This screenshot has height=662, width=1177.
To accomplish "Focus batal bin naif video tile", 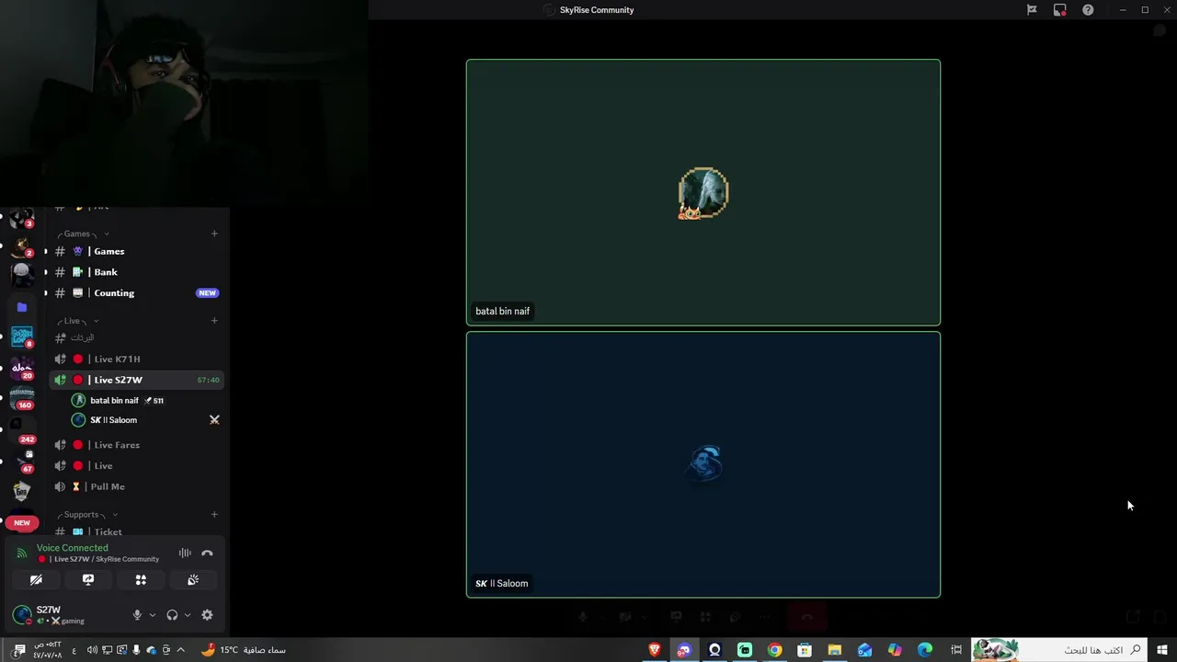I will [703, 192].
